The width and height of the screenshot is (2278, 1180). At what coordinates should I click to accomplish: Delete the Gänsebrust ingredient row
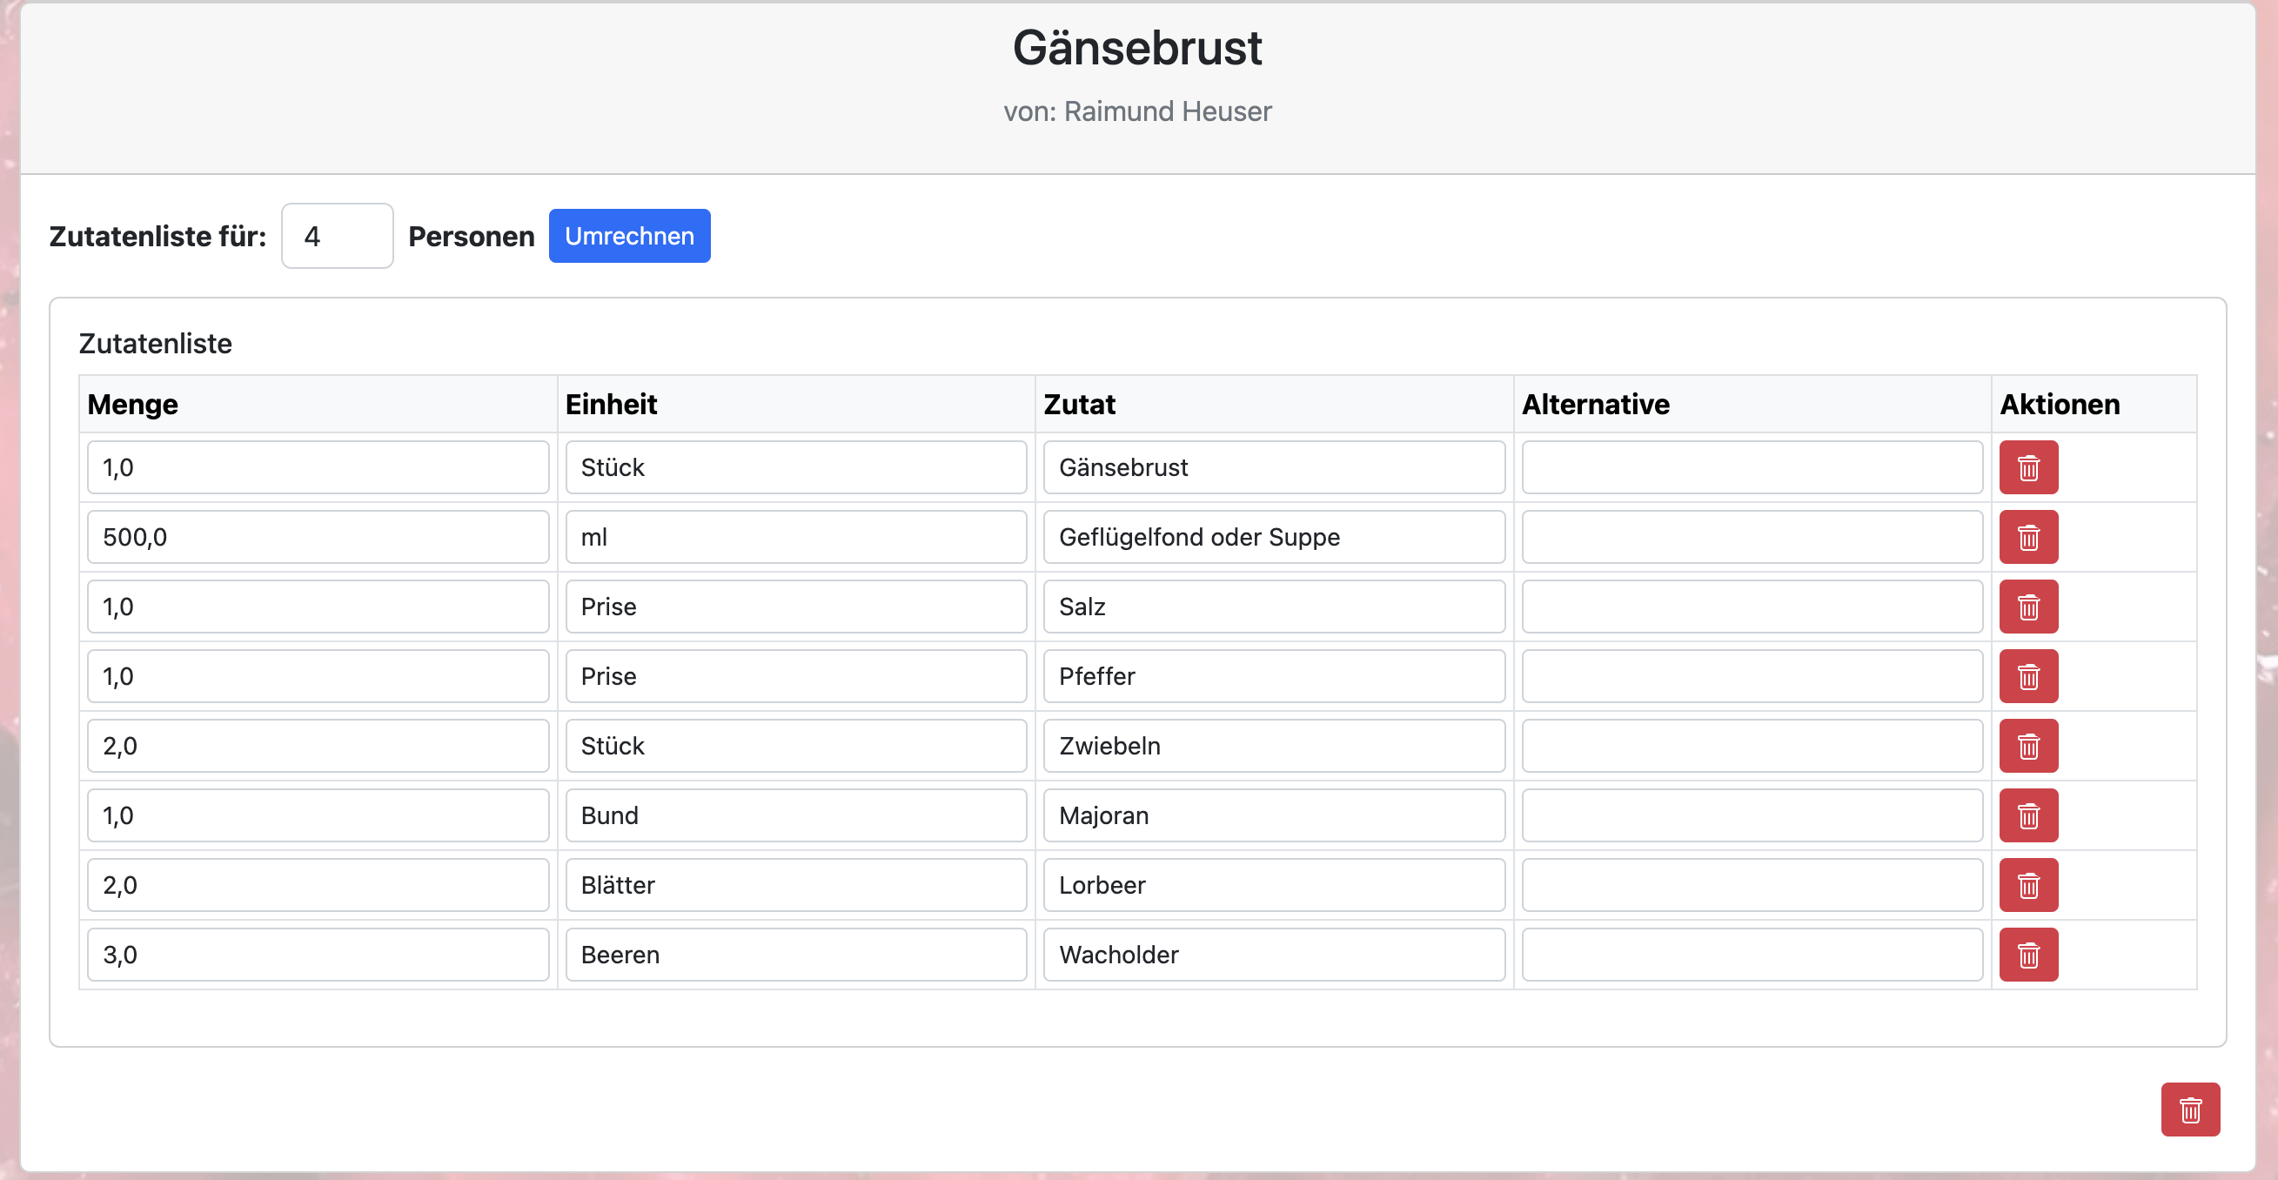pyautogui.click(x=2027, y=467)
